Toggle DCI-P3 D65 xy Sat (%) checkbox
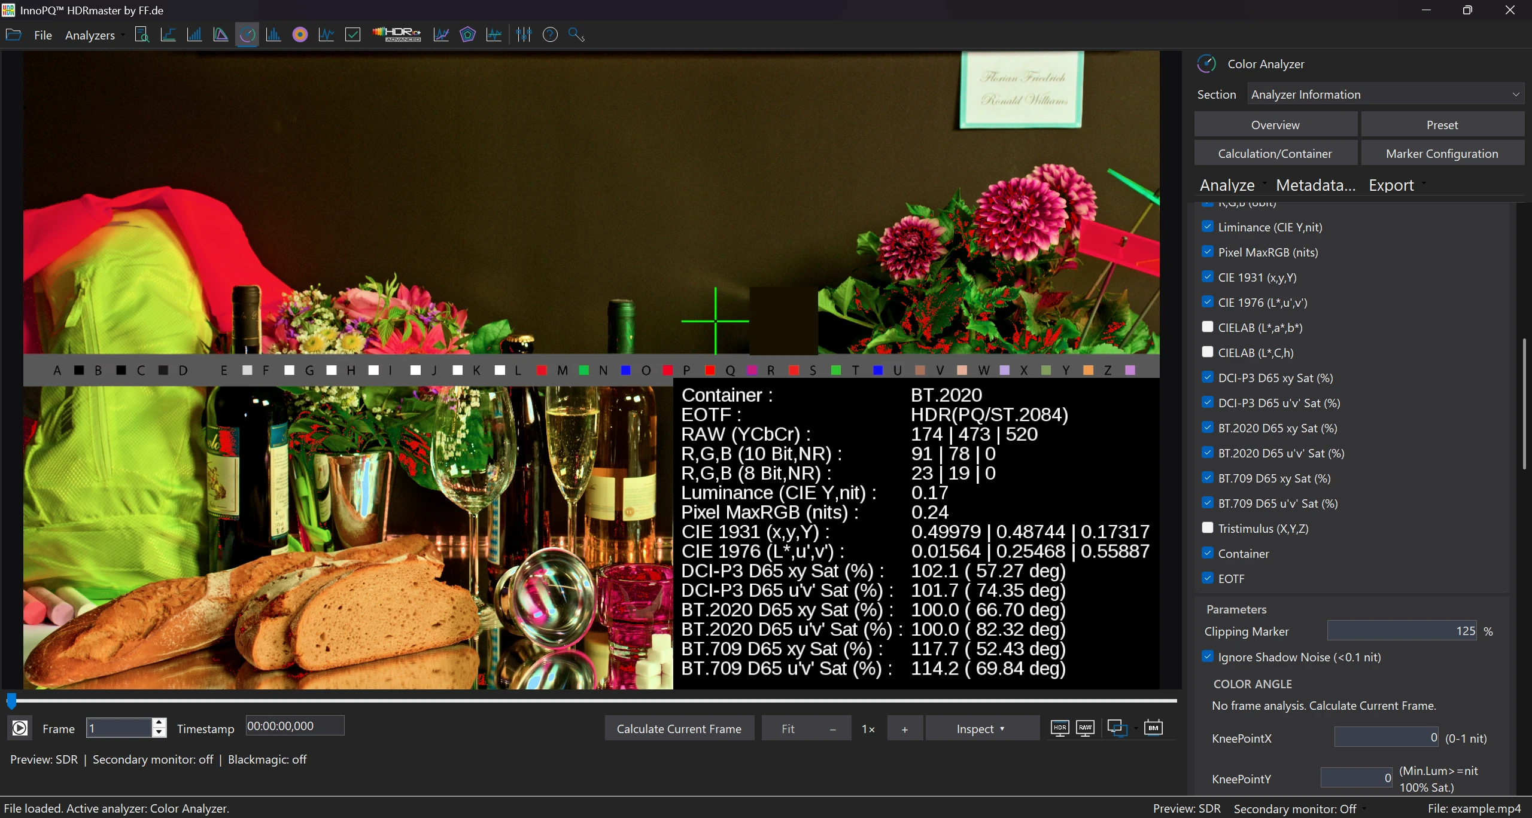1532x818 pixels. (1208, 377)
